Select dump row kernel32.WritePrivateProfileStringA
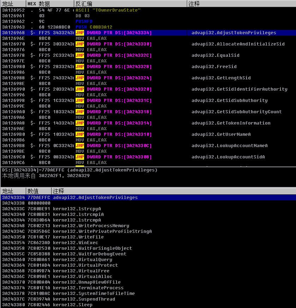 pos(148,231)
